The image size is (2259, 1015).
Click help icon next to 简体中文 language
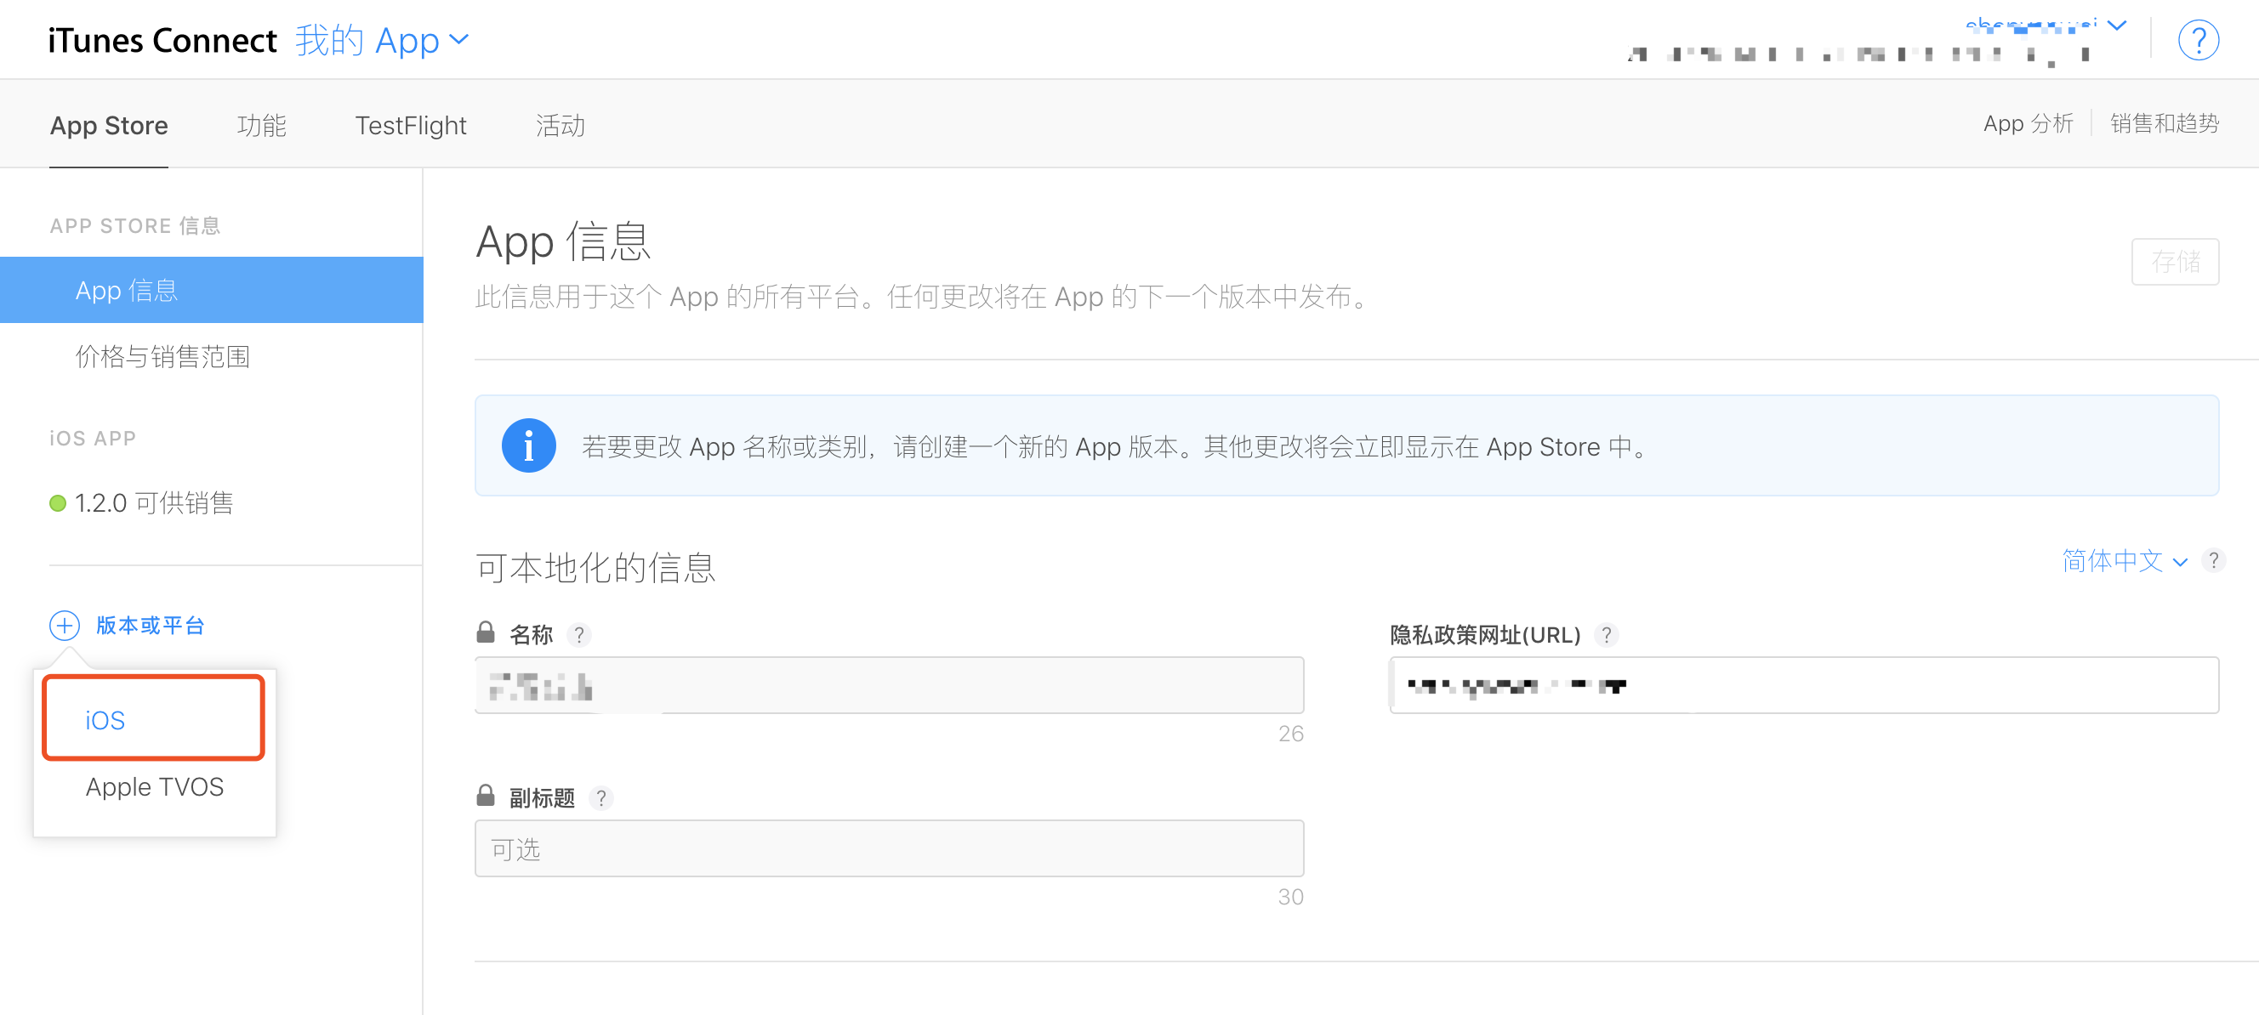(x=2213, y=561)
